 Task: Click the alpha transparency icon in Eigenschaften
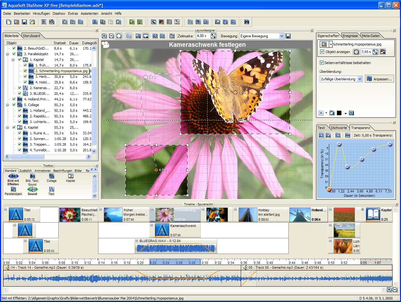coord(351,113)
